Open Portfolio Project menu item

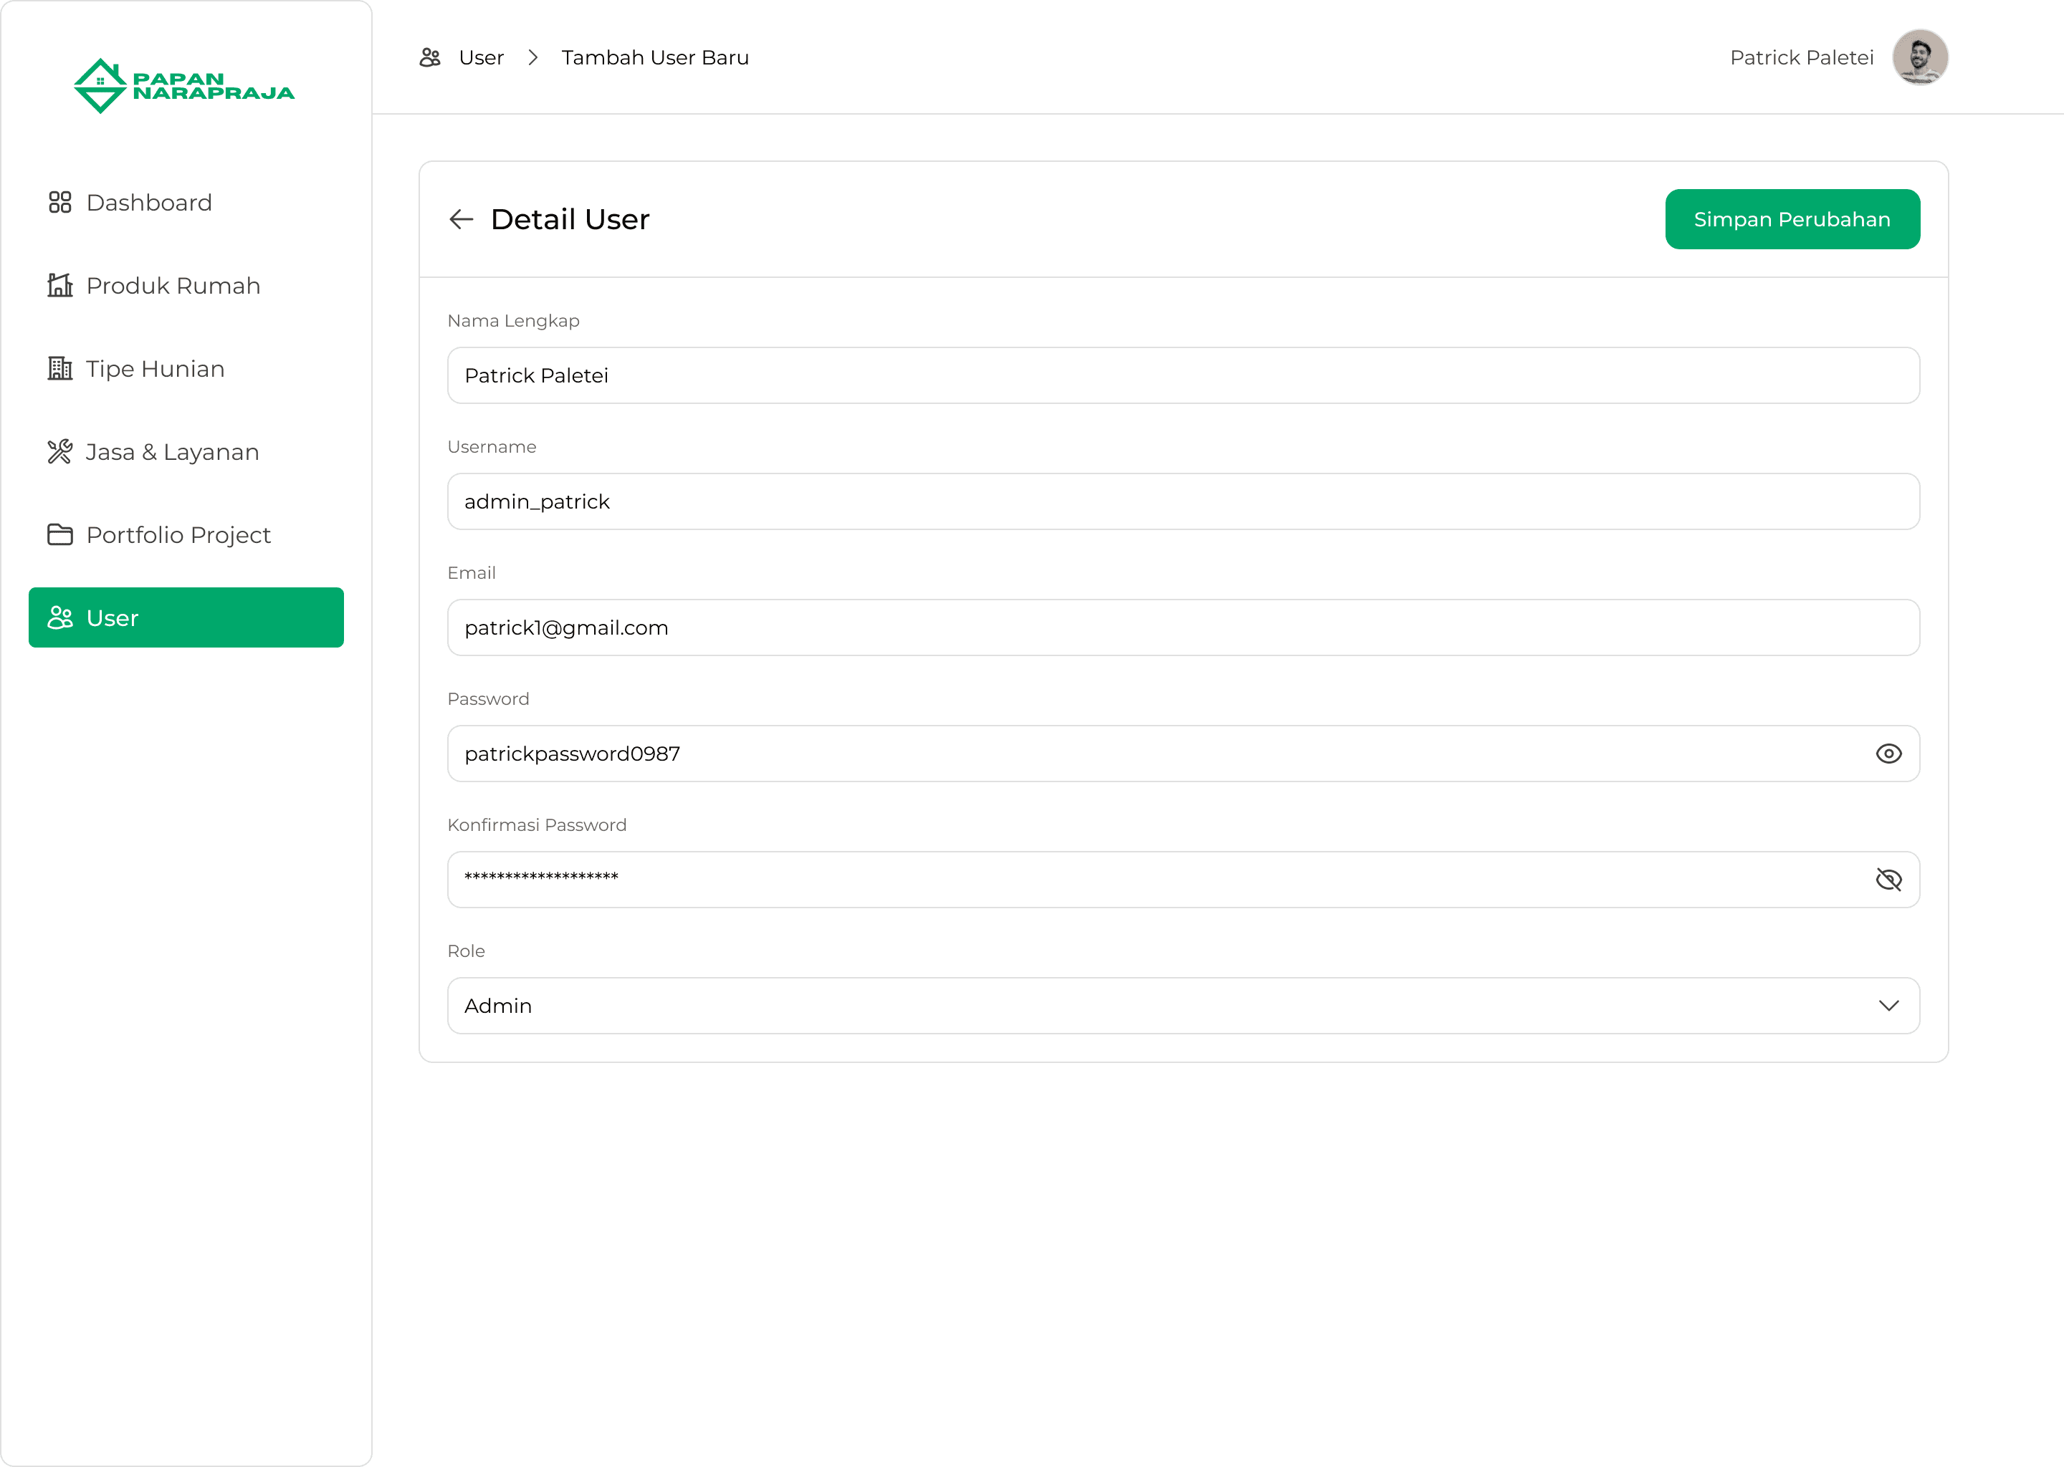tap(178, 535)
